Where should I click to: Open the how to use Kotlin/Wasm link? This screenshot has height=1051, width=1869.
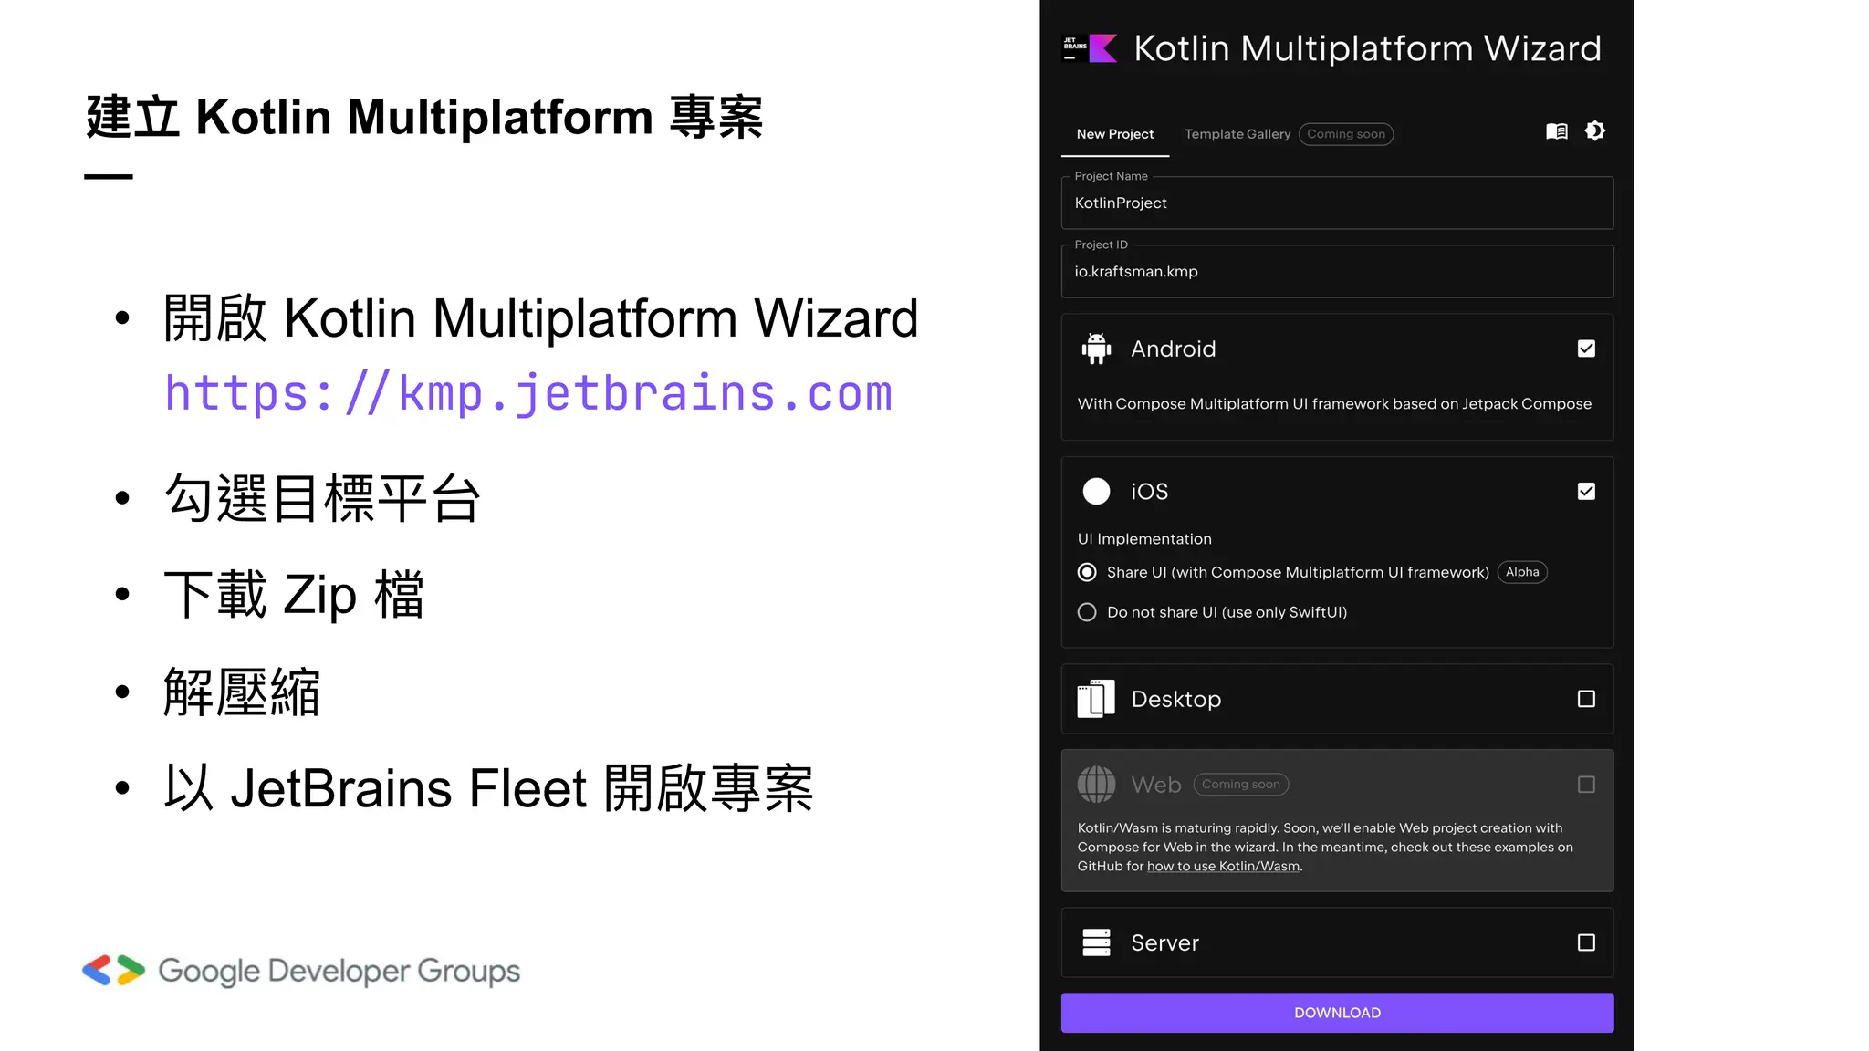pyautogui.click(x=1223, y=867)
